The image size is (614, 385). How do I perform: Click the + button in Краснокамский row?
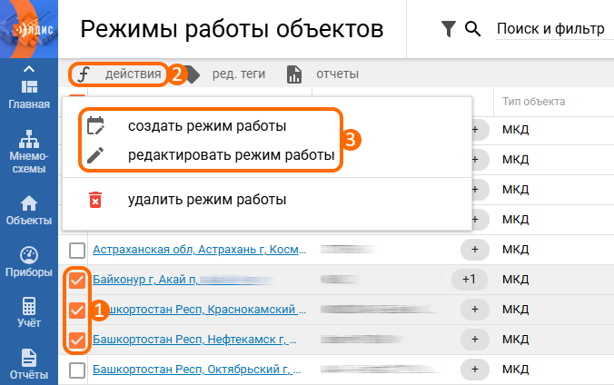(475, 310)
